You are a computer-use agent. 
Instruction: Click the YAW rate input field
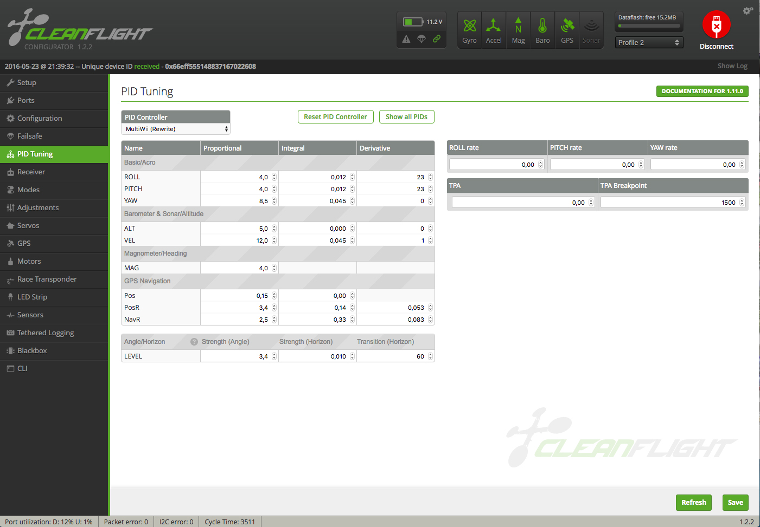click(698, 165)
